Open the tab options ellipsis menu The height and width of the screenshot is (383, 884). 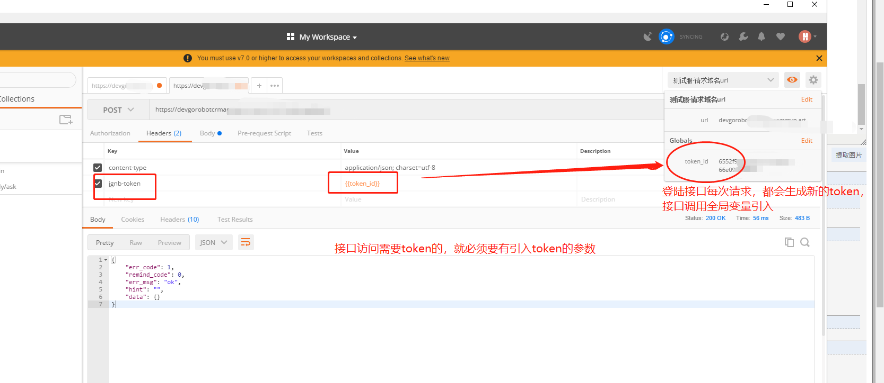[x=275, y=86]
